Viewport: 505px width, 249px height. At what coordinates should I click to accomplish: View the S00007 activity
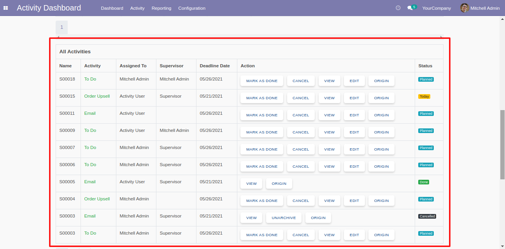pyautogui.click(x=330, y=149)
